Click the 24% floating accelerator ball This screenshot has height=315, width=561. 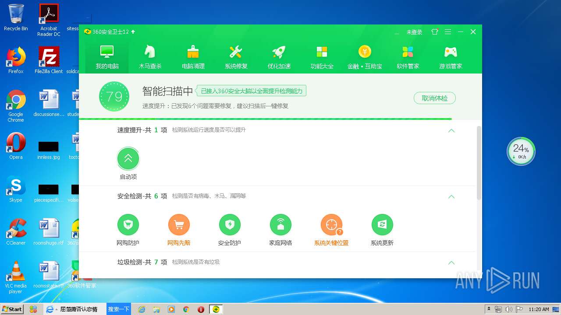521,151
